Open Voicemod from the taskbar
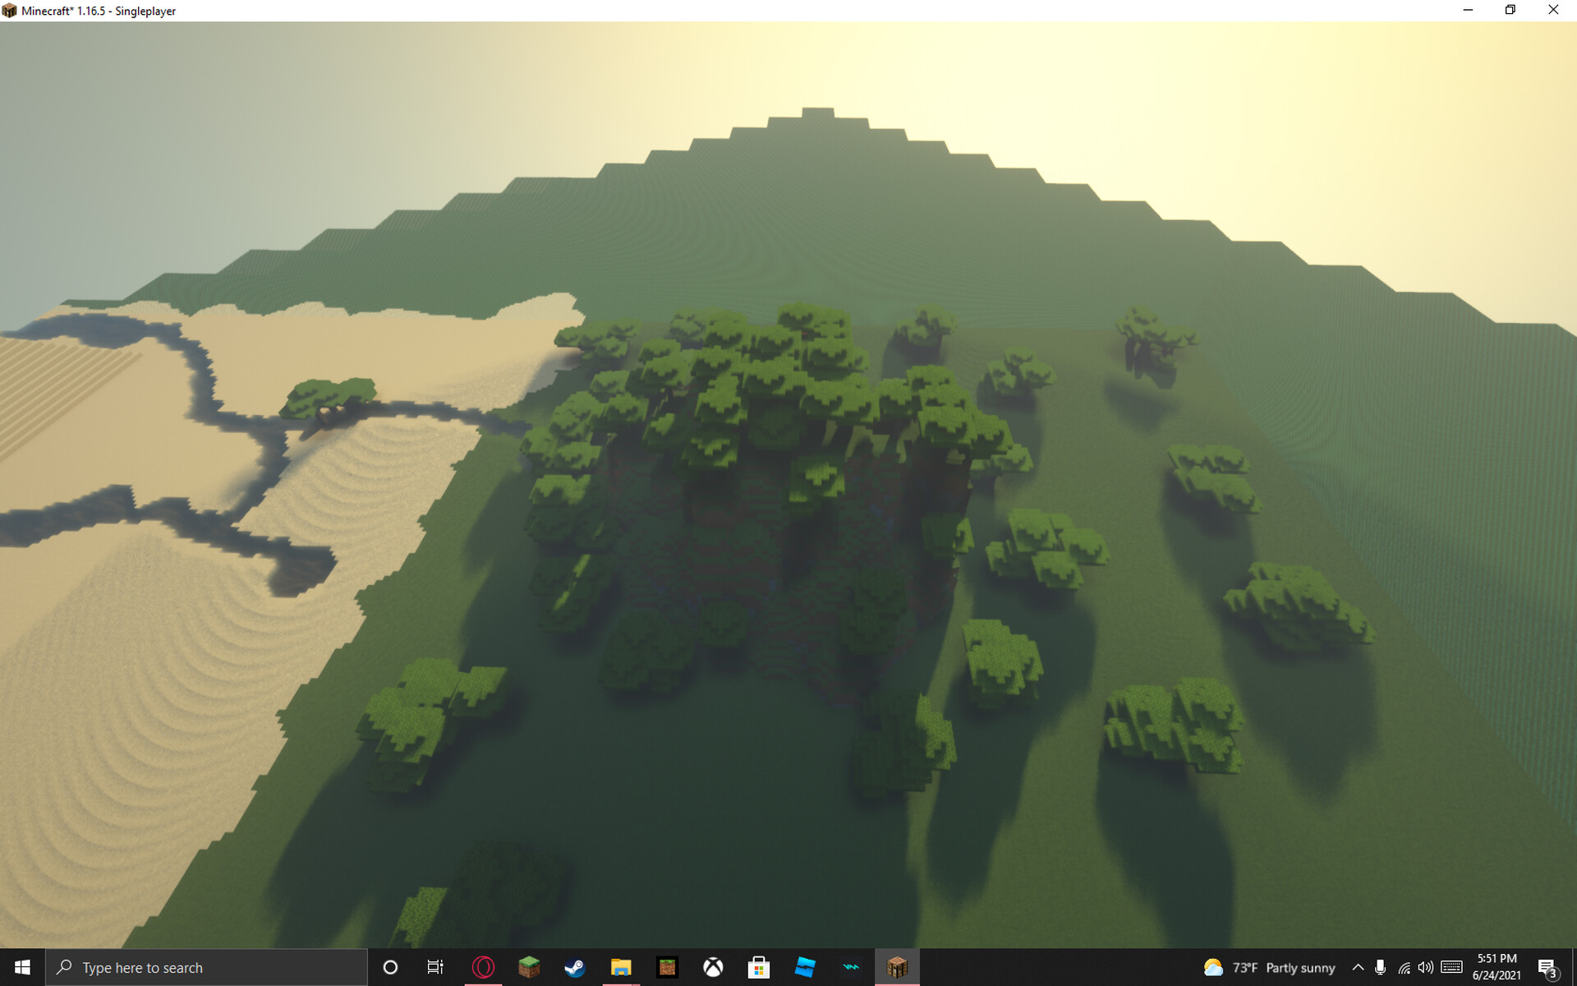 point(852,967)
